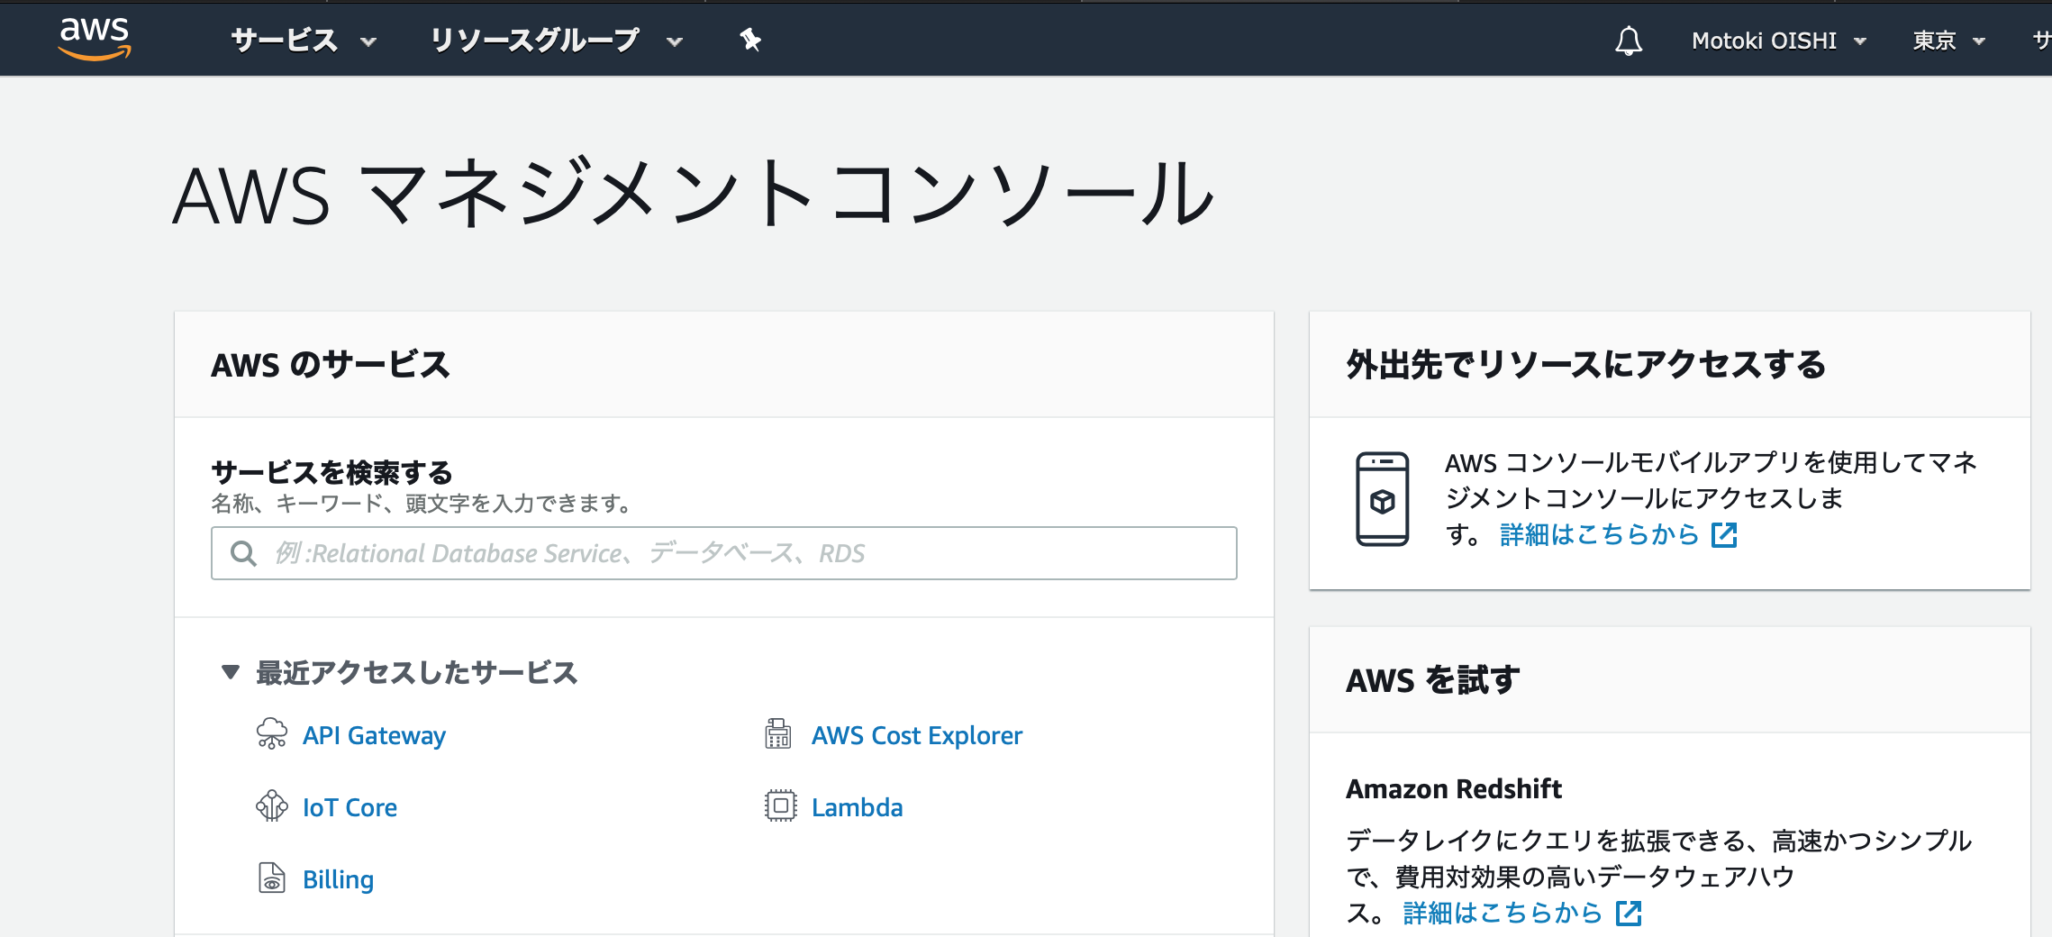Click the AWS logo in header
Screen dimensions: 2052x937
point(95,40)
